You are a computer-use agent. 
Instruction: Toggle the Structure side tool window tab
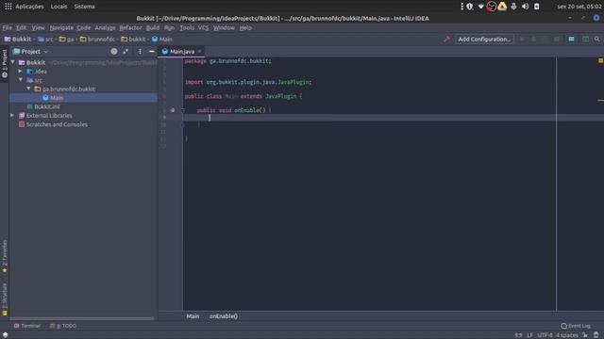coord(5,299)
